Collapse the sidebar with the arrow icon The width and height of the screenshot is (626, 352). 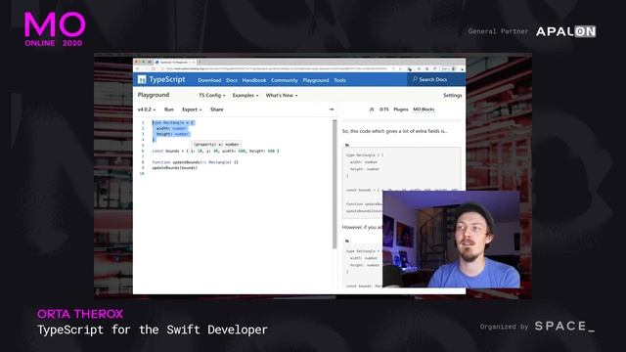(331, 110)
